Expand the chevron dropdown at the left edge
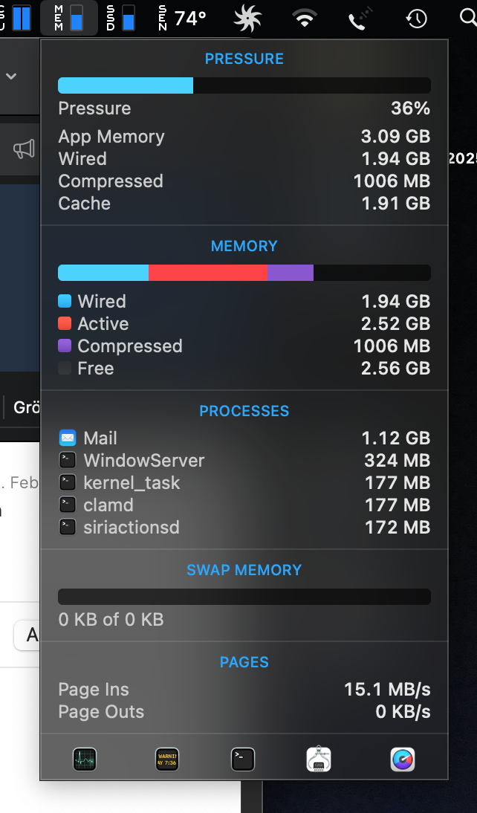The width and height of the screenshot is (477, 813). (11, 77)
